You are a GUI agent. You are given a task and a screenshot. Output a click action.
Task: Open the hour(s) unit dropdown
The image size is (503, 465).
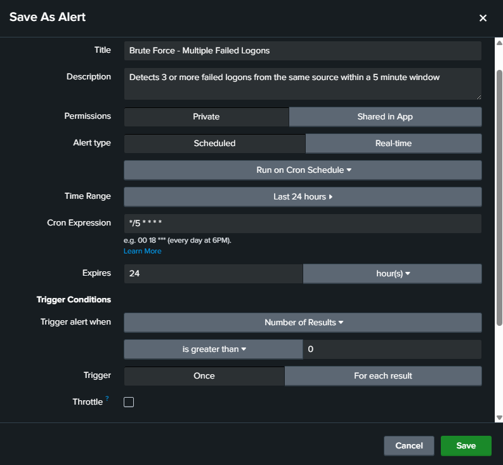pyautogui.click(x=392, y=273)
